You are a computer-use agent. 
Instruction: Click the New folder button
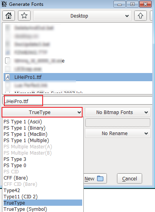pos(95,178)
